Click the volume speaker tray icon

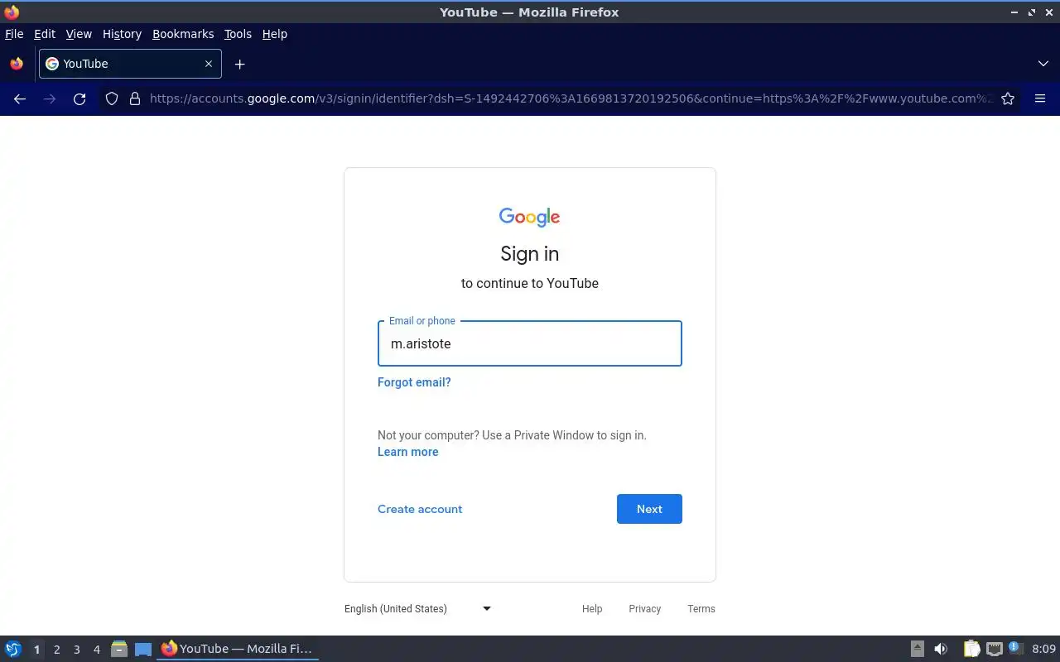[x=940, y=649]
